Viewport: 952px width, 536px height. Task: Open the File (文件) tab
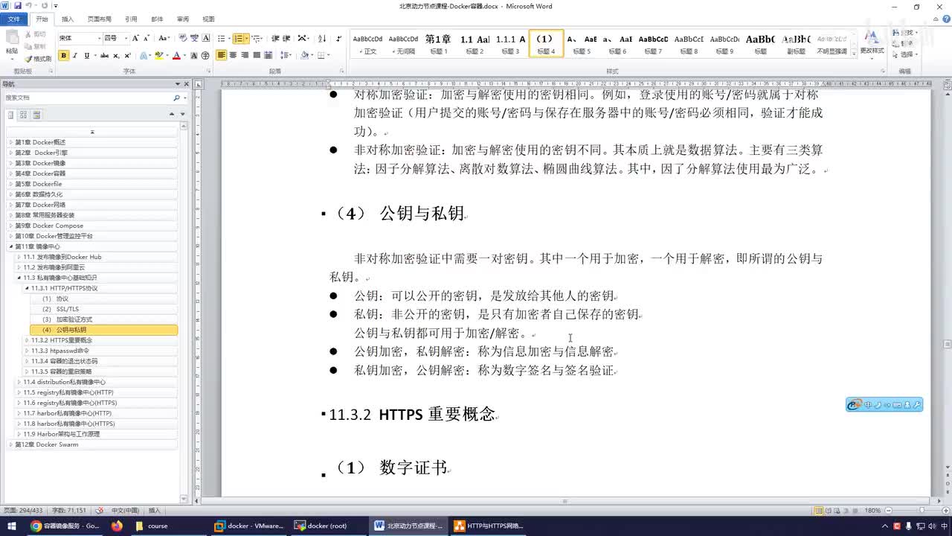coord(13,19)
